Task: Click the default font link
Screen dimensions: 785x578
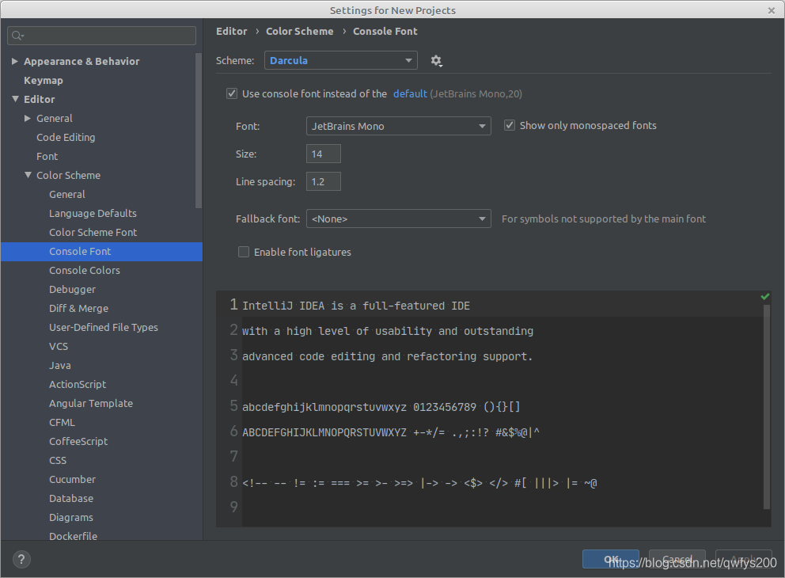Action: click(410, 93)
